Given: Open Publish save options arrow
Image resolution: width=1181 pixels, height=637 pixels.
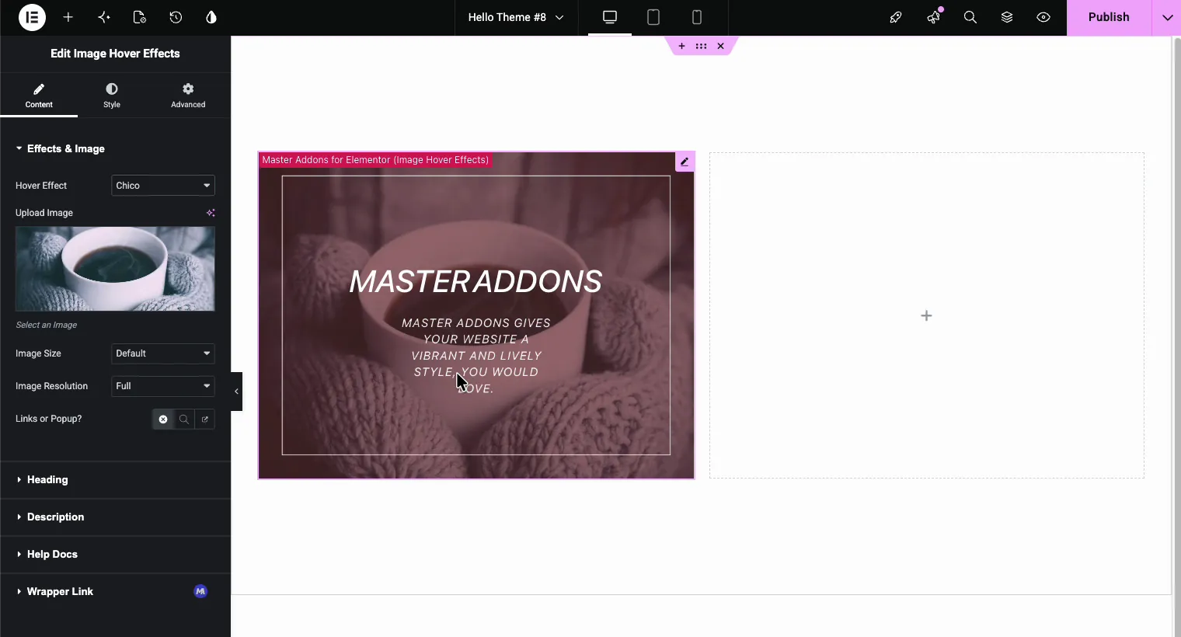Looking at the screenshot, I should click(1167, 17).
